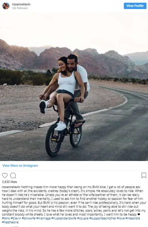The width and height of the screenshot is (148, 227).
Task: Click the couple on bike photo
Action: pos(74,87)
